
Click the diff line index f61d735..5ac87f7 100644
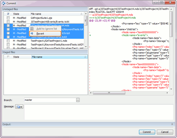coord(106,12)
